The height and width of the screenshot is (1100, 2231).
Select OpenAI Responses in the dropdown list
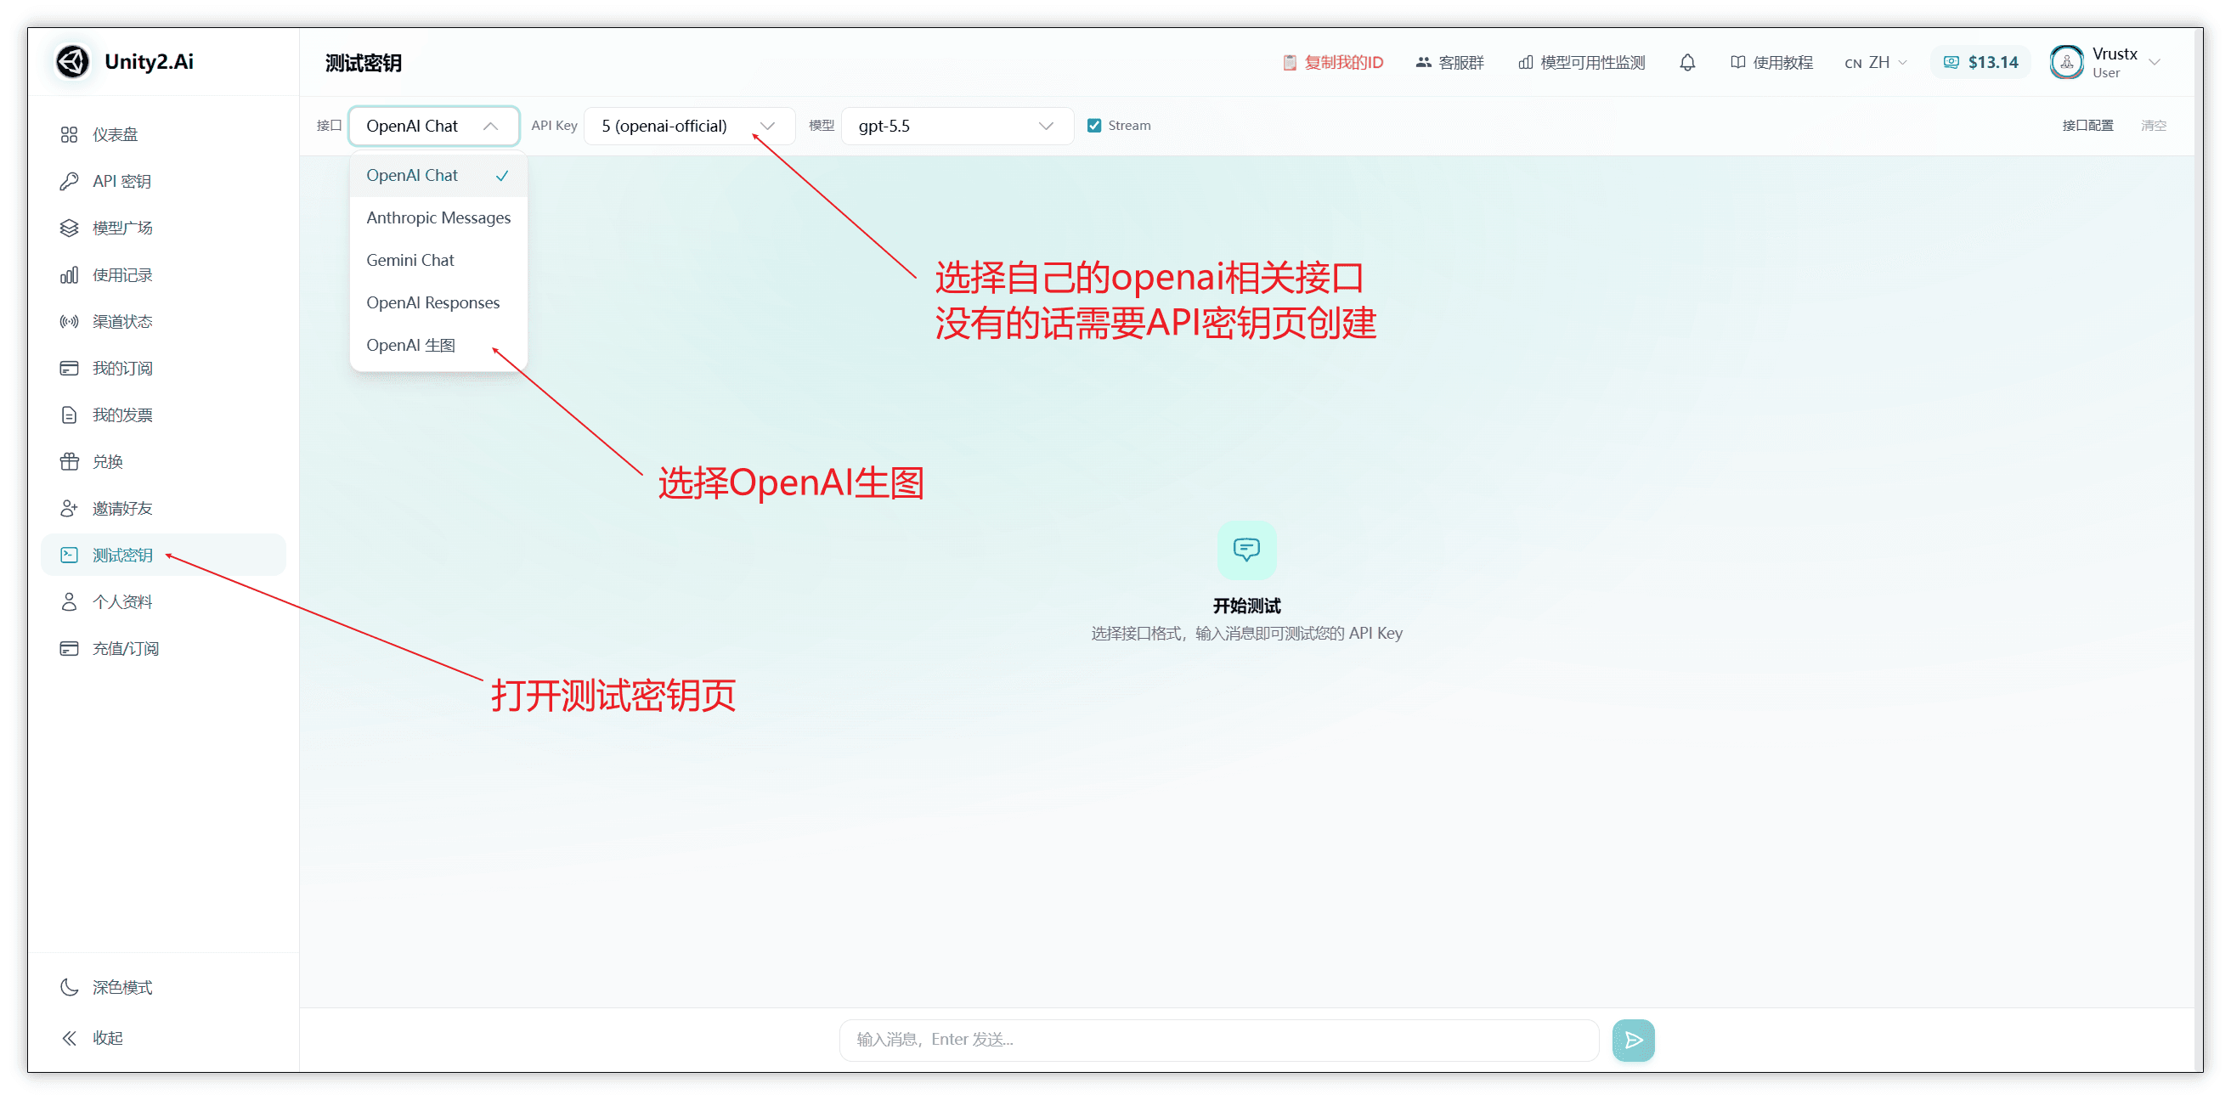[438, 303]
